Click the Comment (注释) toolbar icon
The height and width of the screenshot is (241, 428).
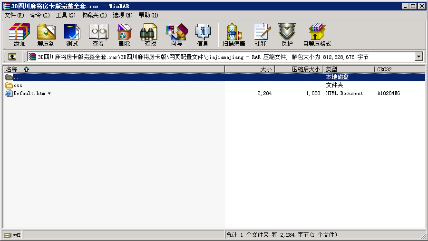[261, 35]
